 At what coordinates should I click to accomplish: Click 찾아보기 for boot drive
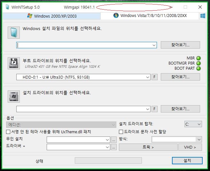click(x=180, y=77)
